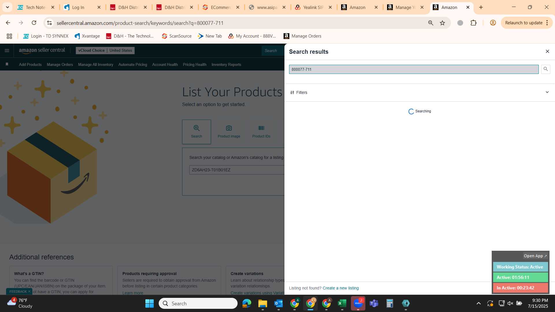
Task: Open a new browser tab
Action: pyautogui.click(x=481, y=7)
